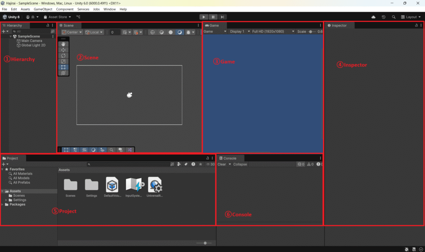Click the magnifier icon in Scene bottom overlay
Image resolution: width=425 pixels, height=252 pixels.
(x=111, y=150)
